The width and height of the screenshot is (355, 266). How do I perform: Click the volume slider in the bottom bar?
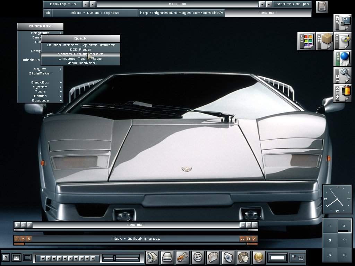point(121,258)
